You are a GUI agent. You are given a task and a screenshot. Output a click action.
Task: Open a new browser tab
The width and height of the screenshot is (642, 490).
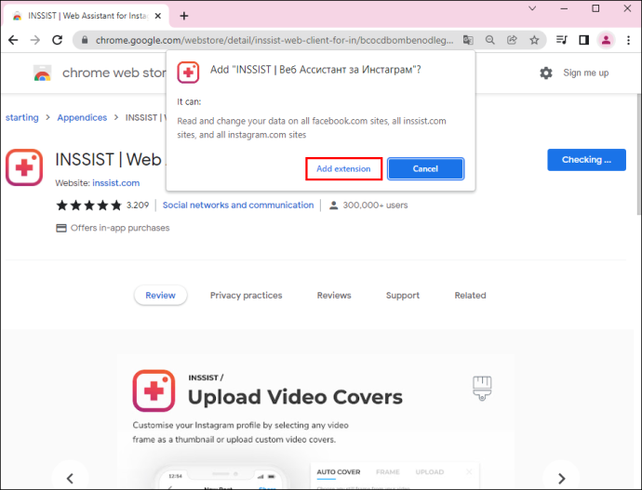184,16
